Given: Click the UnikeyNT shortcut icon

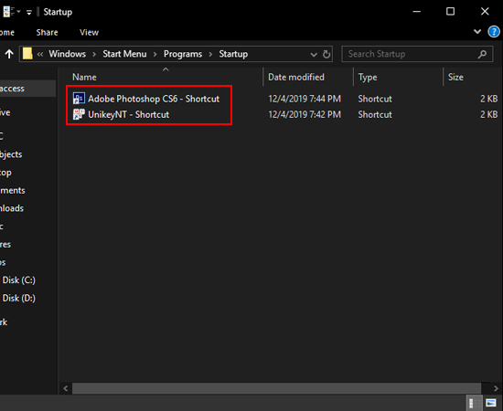Looking at the screenshot, I should pos(79,114).
